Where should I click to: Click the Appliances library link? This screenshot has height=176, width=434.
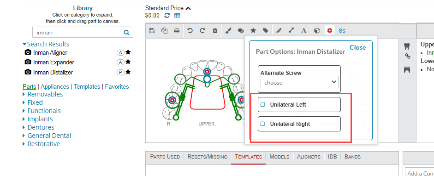pos(55,86)
